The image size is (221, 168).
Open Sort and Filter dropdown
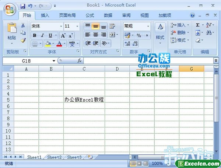coord(210,25)
